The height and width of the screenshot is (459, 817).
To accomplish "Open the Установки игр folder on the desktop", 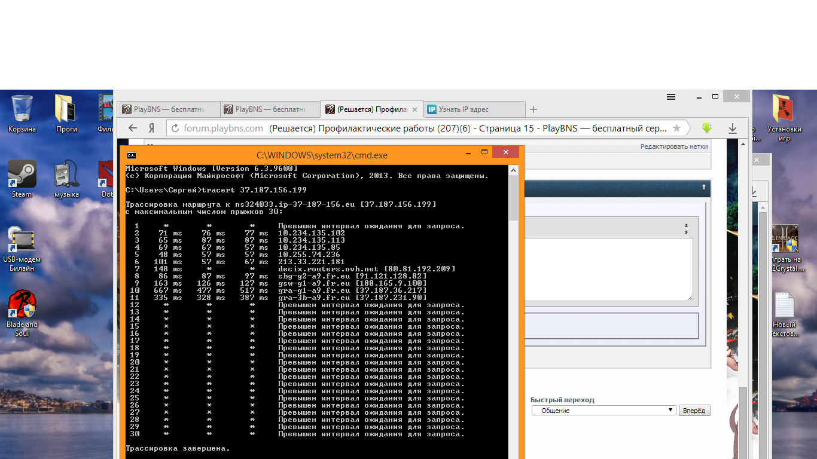I will point(784,118).
